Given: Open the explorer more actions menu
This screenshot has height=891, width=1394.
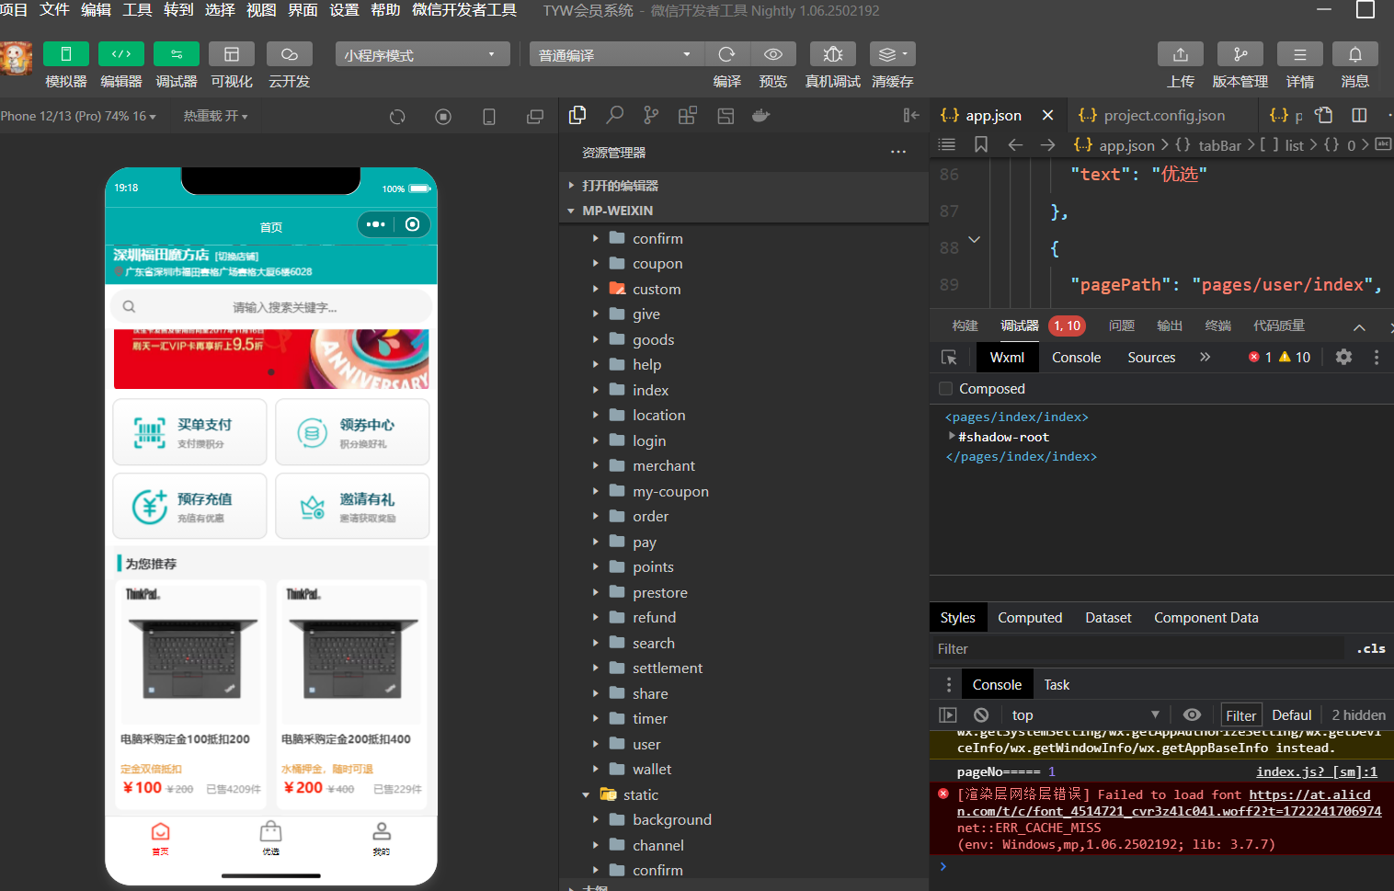Looking at the screenshot, I should [x=898, y=152].
